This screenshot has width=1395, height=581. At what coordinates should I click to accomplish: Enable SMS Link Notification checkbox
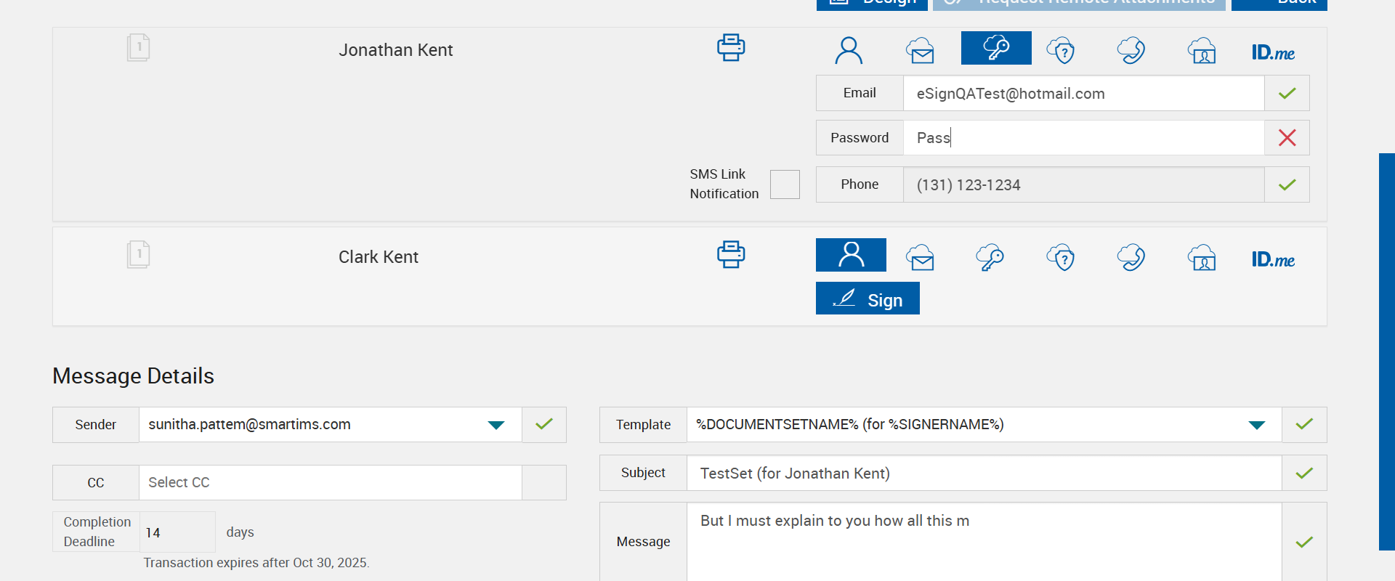[x=785, y=184]
